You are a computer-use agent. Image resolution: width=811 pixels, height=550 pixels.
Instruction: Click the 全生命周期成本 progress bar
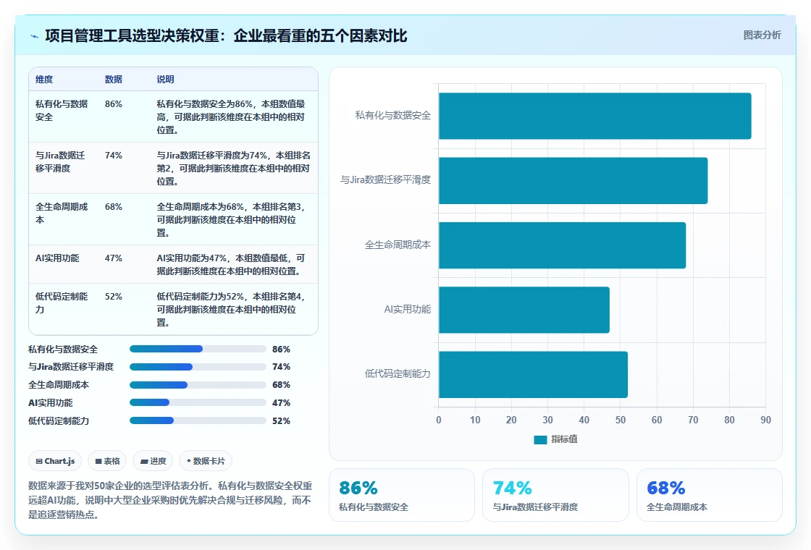click(198, 385)
